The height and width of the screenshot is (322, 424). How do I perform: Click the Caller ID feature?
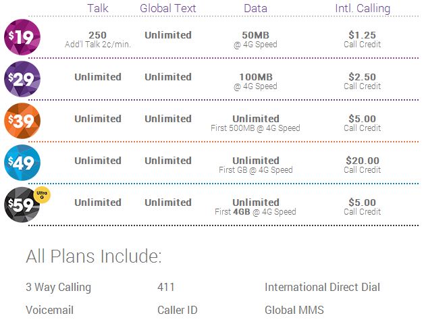[x=178, y=310]
